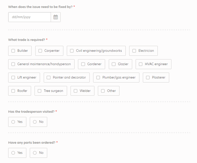This screenshot has height=163, width=197.
Task: Select Painter and decorator option
Action: coord(48,77)
